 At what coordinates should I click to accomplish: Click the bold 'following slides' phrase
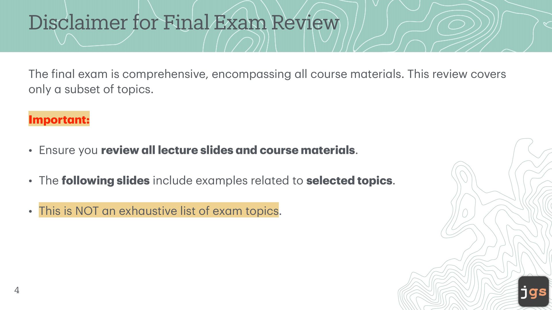coord(106,181)
